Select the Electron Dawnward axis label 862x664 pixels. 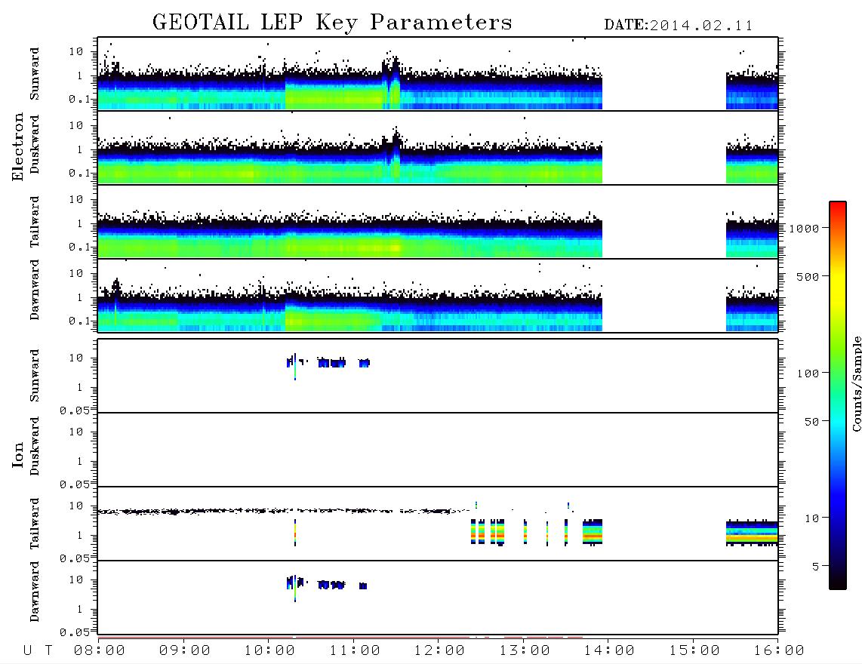click(35, 290)
